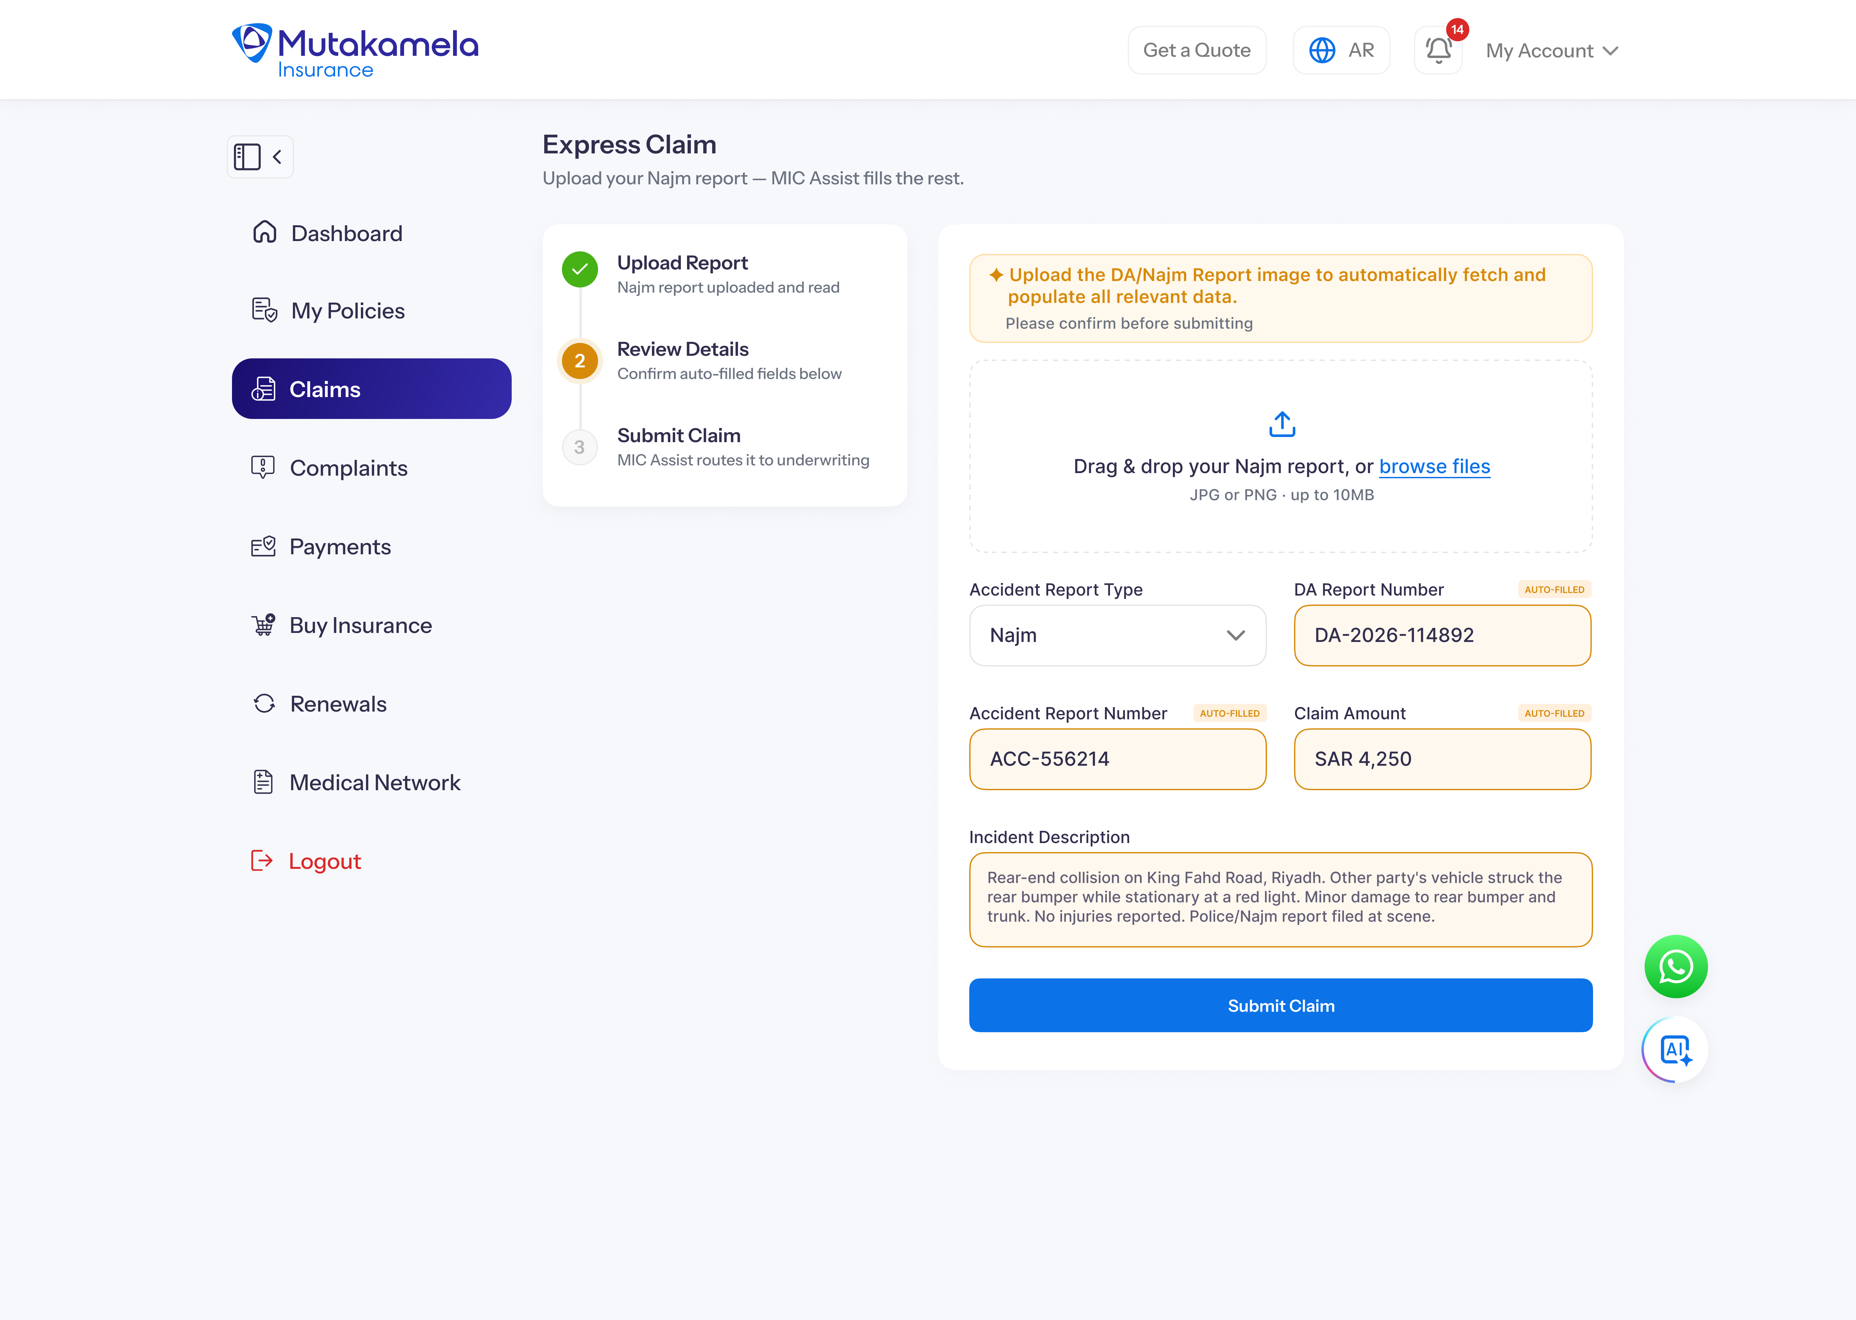The height and width of the screenshot is (1320, 1856).
Task: Open the notifications bell icon
Action: pyautogui.click(x=1438, y=50)
